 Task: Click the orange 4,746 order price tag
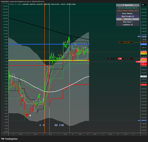[x=144, y=42]
